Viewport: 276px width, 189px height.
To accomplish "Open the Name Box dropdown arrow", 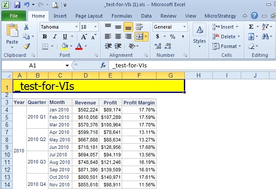I will [x=67, y=65].
